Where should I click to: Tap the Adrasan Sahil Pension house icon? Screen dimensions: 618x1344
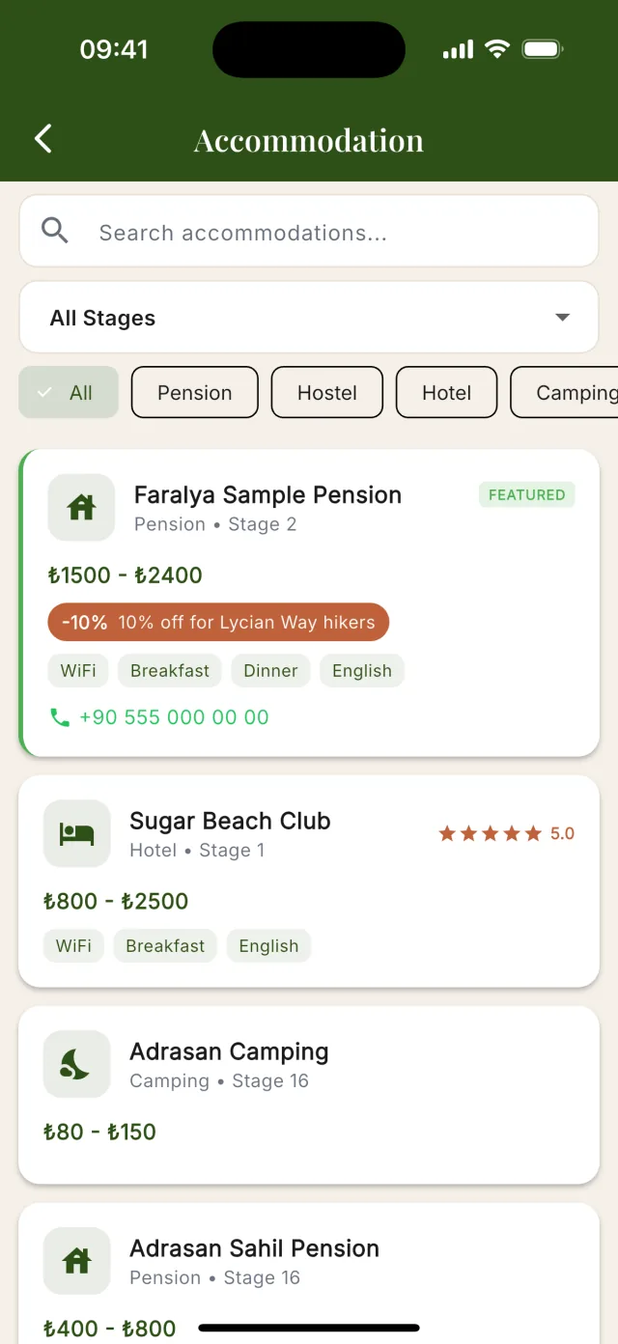coord(76,1261)
